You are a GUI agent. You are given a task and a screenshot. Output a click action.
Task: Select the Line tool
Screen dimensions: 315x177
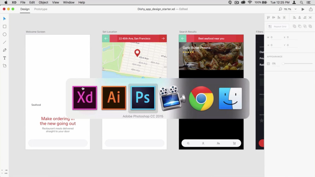point(4,42)
